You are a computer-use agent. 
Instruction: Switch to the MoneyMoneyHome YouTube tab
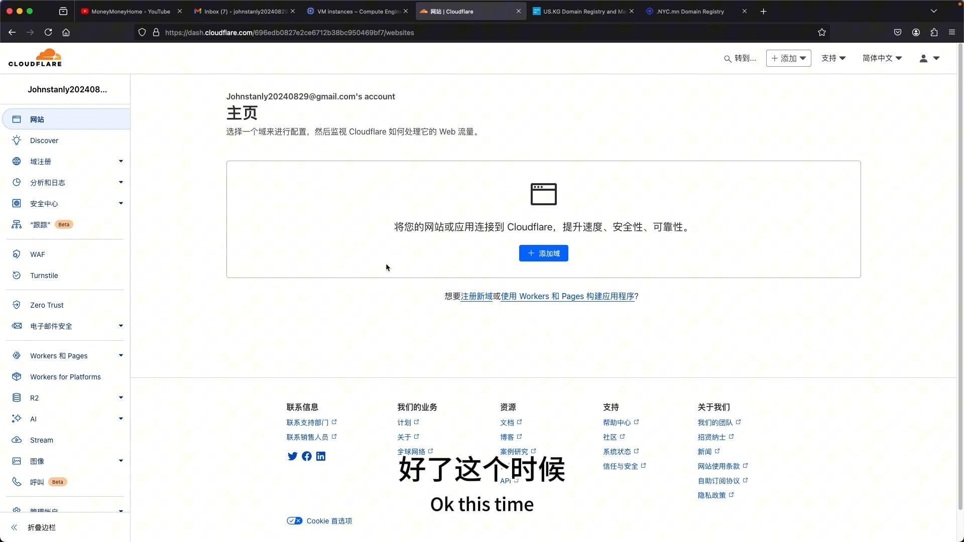(x=131, y=11)
